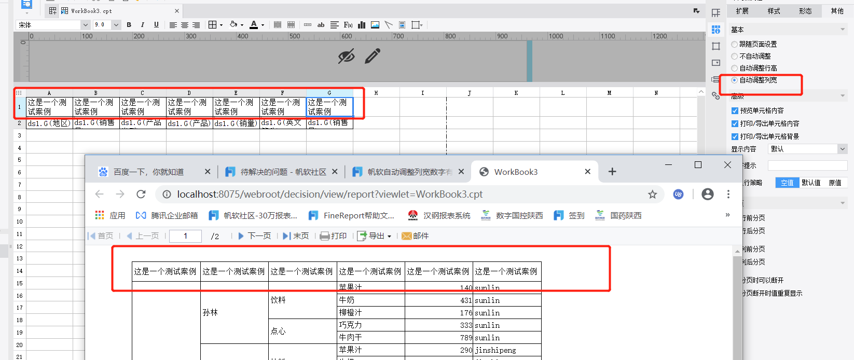Click the font color A icon
Viewport: 854px width, 360px height.
tap(254, 24)
